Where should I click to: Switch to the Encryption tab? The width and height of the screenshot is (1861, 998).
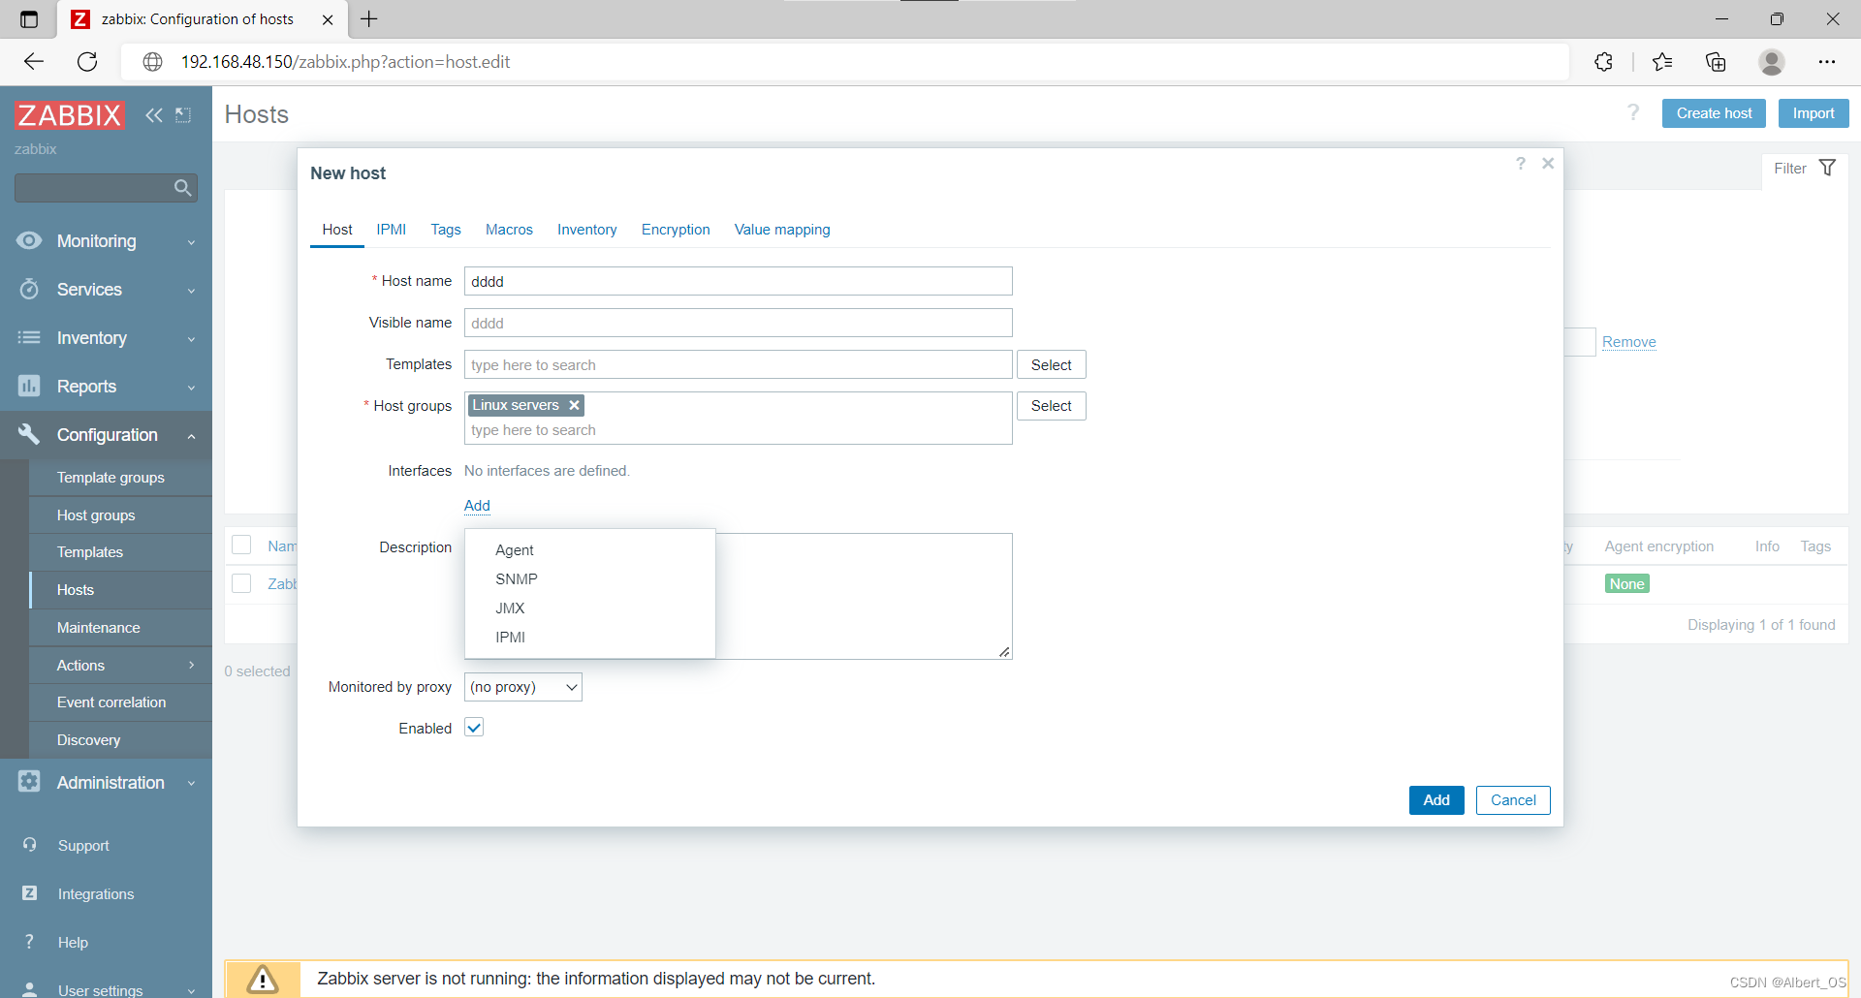pos(676,230)
